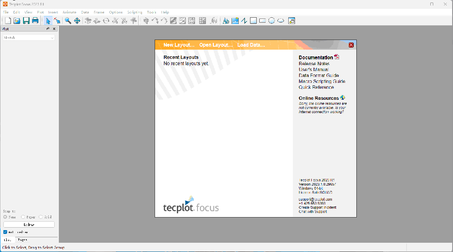Click the Online Resources globe icon
Viewport: 453px width, 252px height.
(x=342, y=98)
